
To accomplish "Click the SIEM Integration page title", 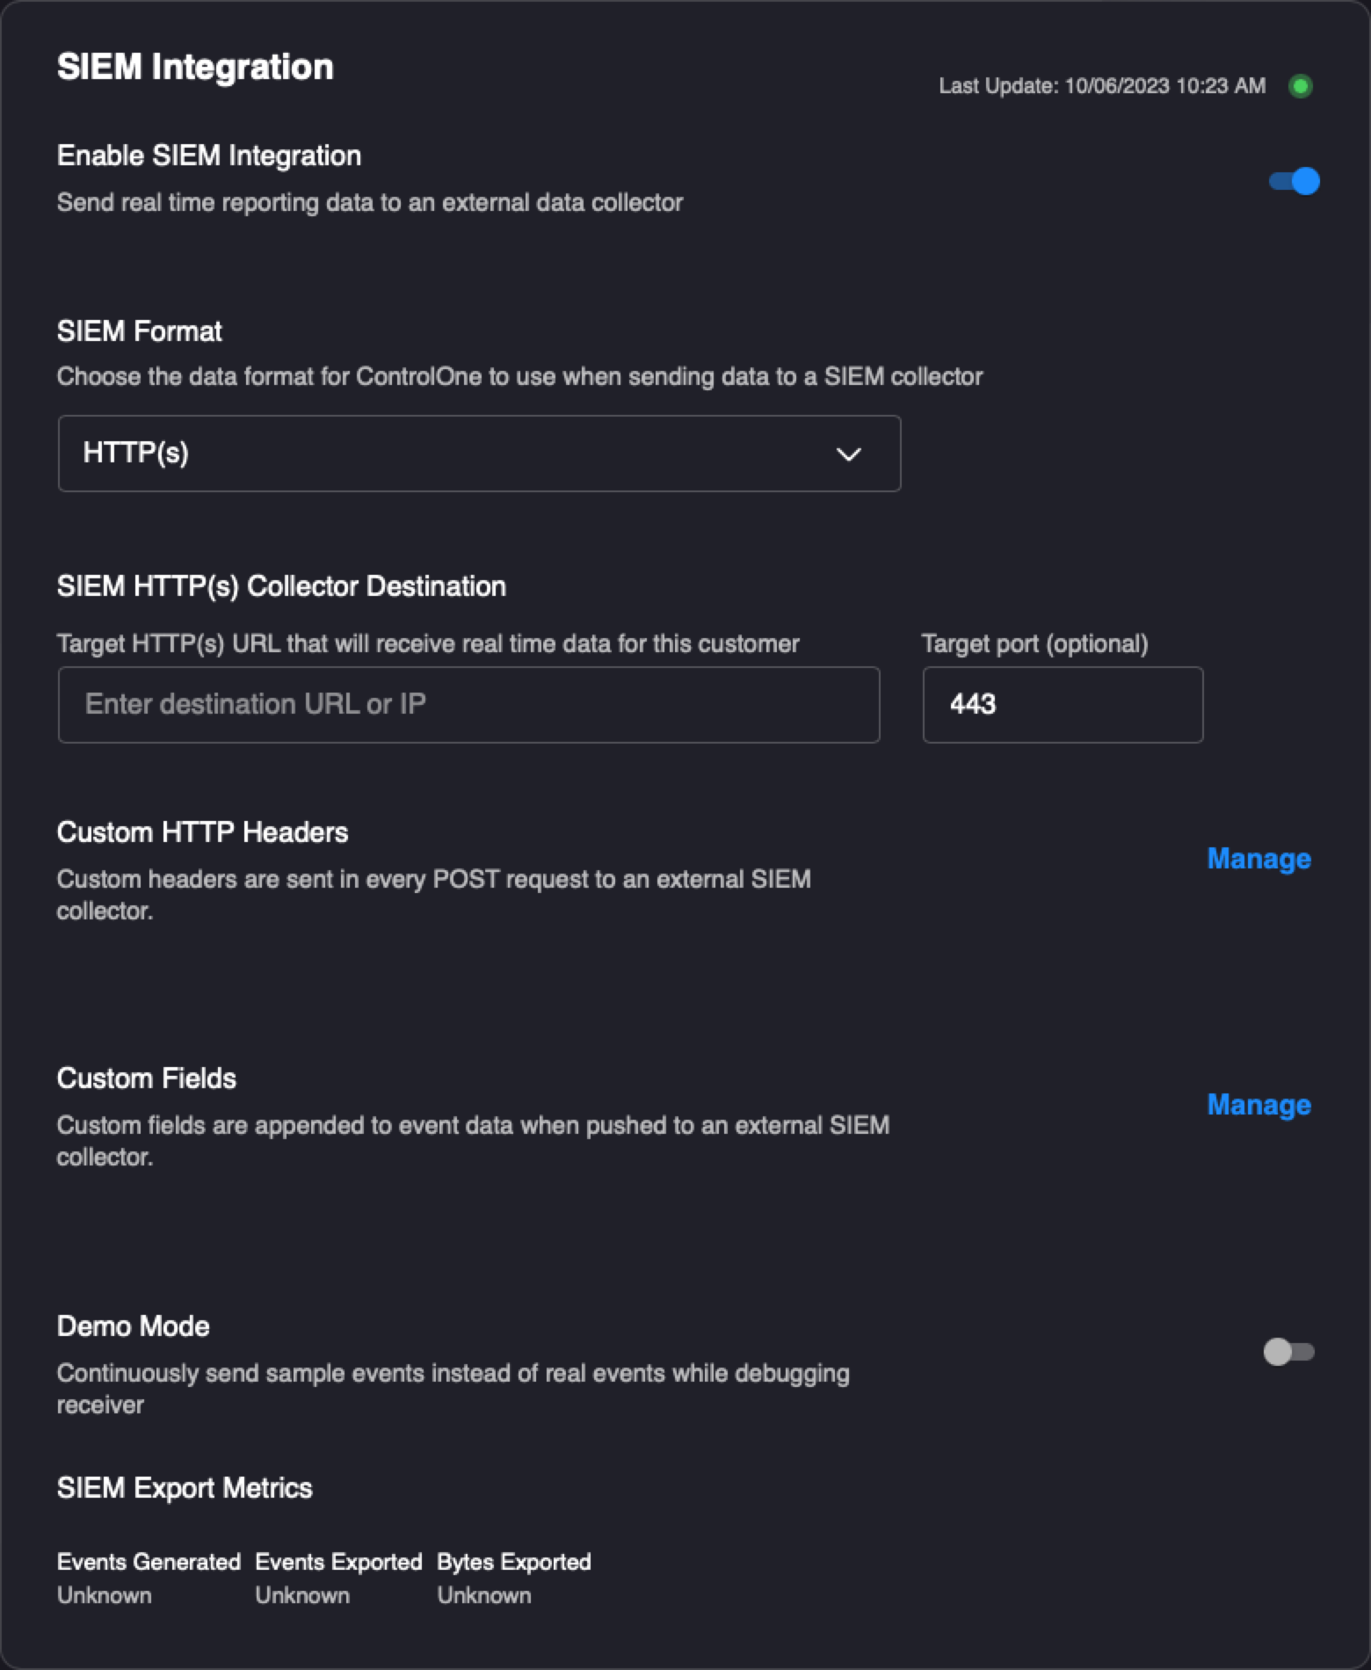I will pos(195,68).
